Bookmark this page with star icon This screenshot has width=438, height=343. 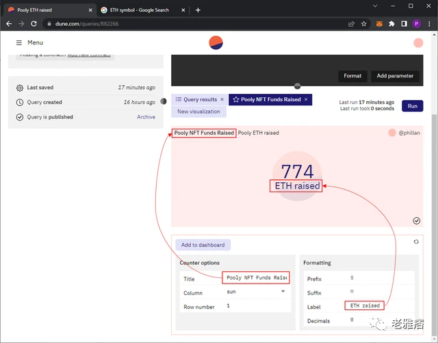[x=363, y=24]
